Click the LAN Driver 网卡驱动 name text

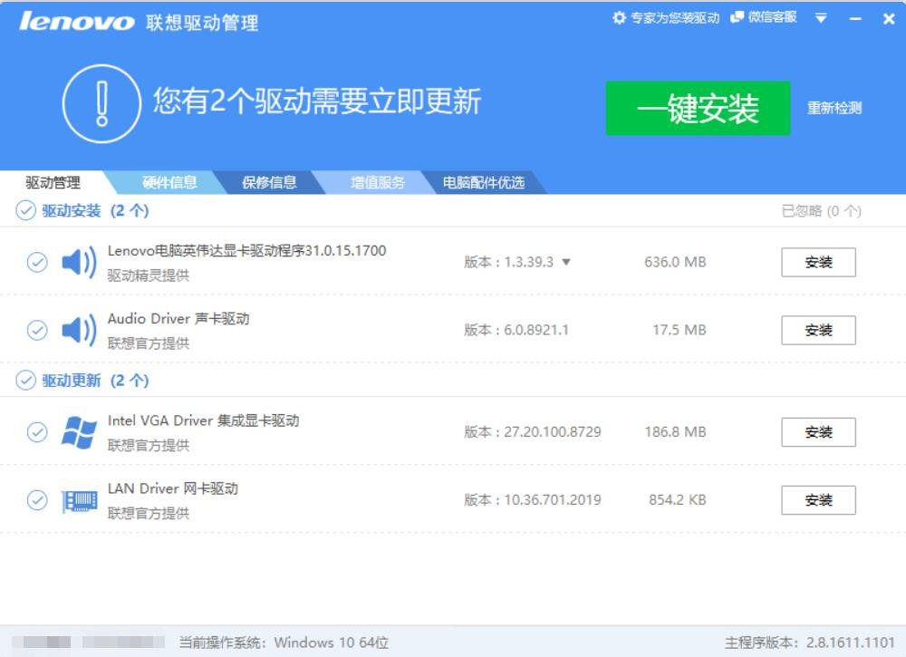pyautogui.click(x=173, y=488)
